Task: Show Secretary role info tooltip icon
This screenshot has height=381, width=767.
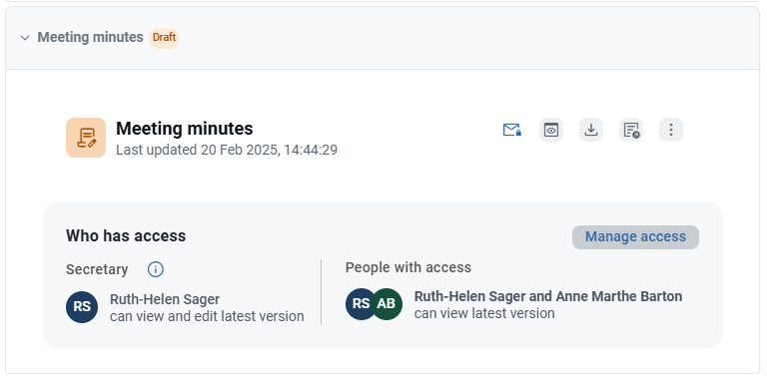Action: (x=156, y=269)
